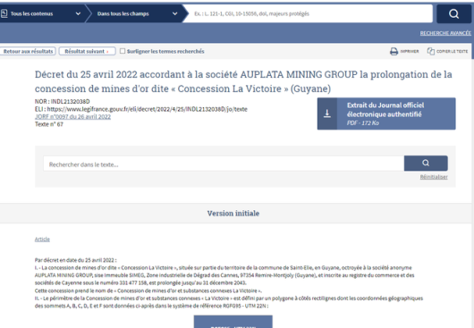The width and height of the screenshot is (474, 328).
Task: Open 'Recherche avancée' link
Action: click(x=445, y=33)
